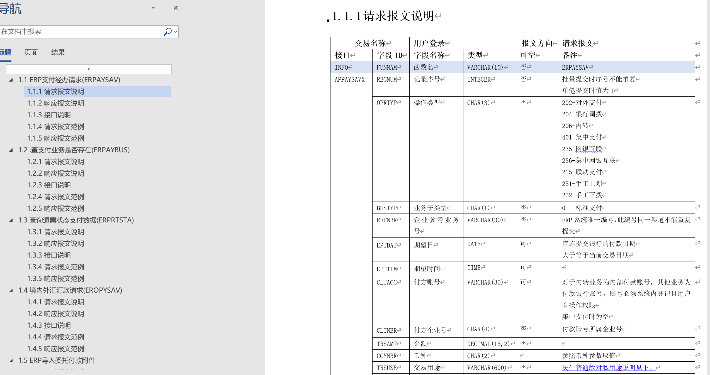This screenshot has height=375, width=710.
Task: Click the search document input field
Action: tap(81, 32)
